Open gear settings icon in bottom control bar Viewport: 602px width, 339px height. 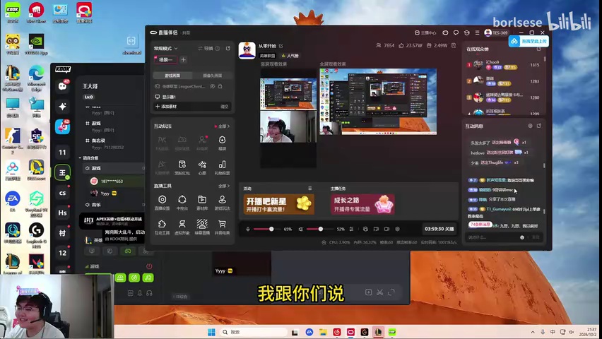coord(397,229)
